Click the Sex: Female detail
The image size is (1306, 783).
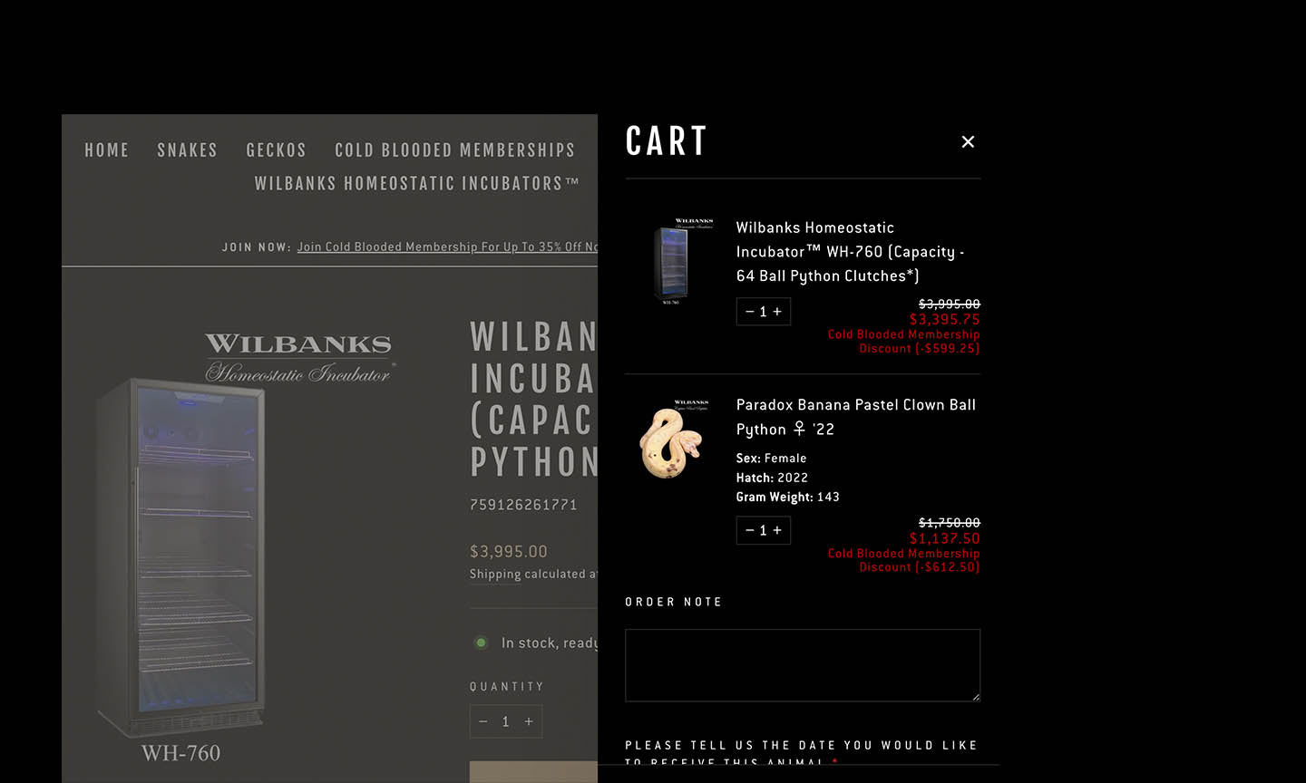point(771,459)
